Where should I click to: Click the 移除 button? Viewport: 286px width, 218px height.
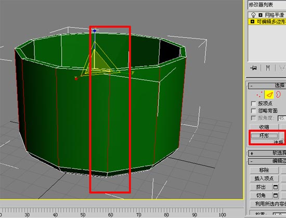264,170
